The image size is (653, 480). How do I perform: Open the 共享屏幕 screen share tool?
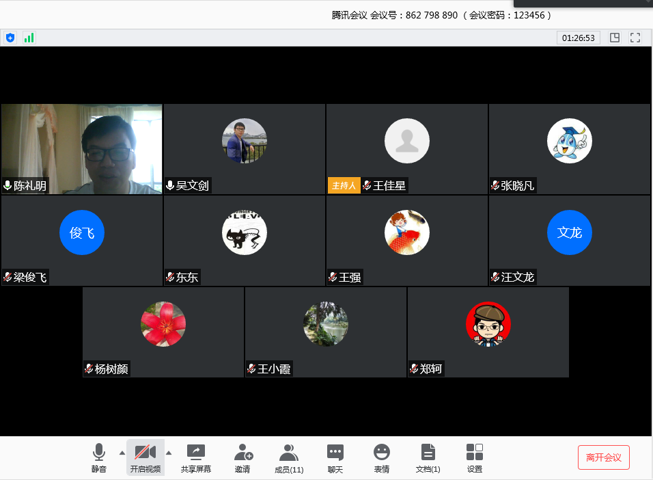point(196,458)
